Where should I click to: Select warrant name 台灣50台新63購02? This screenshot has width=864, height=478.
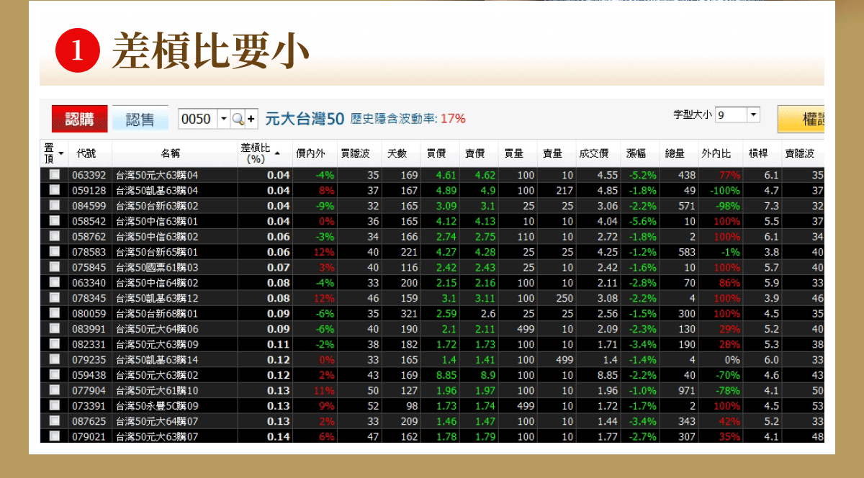(157, 206)
